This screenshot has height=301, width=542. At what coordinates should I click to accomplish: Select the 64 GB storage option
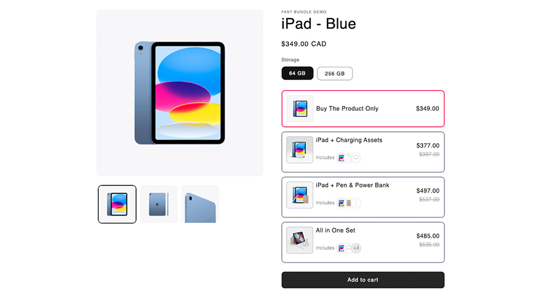[297, 73]
